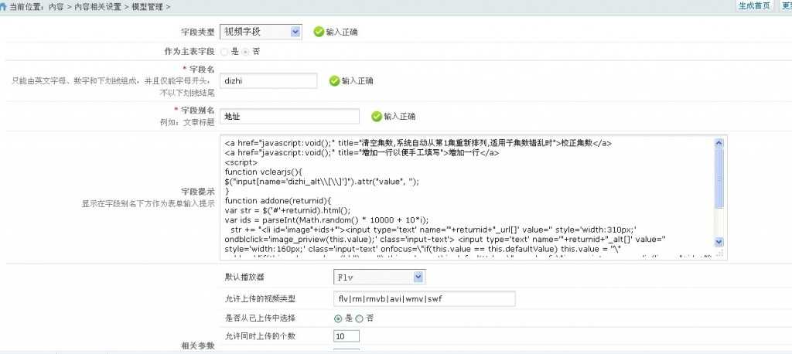The height and width of the screenshot is (354, 792).
Task: Click the 例如：文章标题 hint text
Action: pos(187,121)
